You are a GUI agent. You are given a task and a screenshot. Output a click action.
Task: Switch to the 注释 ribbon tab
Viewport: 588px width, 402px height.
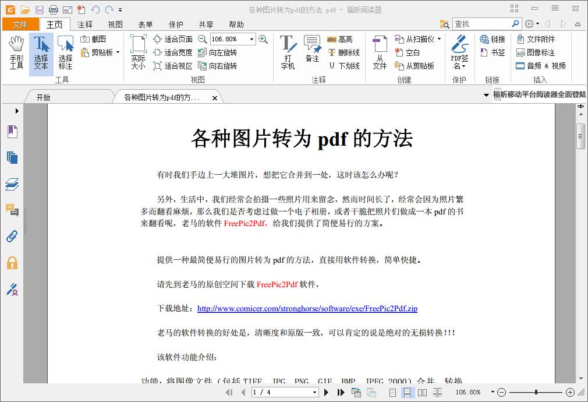(x=85, y=24)
